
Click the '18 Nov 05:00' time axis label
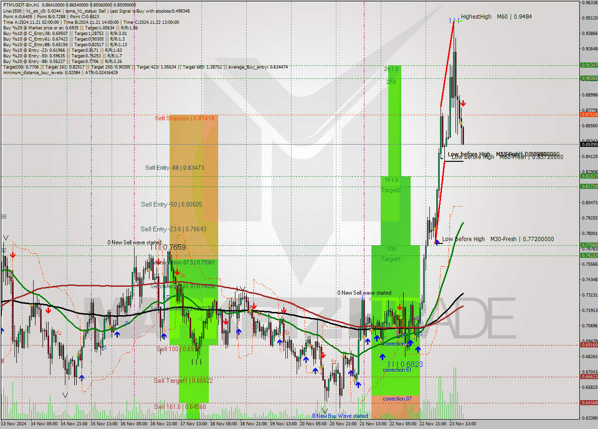click(225, 424)
